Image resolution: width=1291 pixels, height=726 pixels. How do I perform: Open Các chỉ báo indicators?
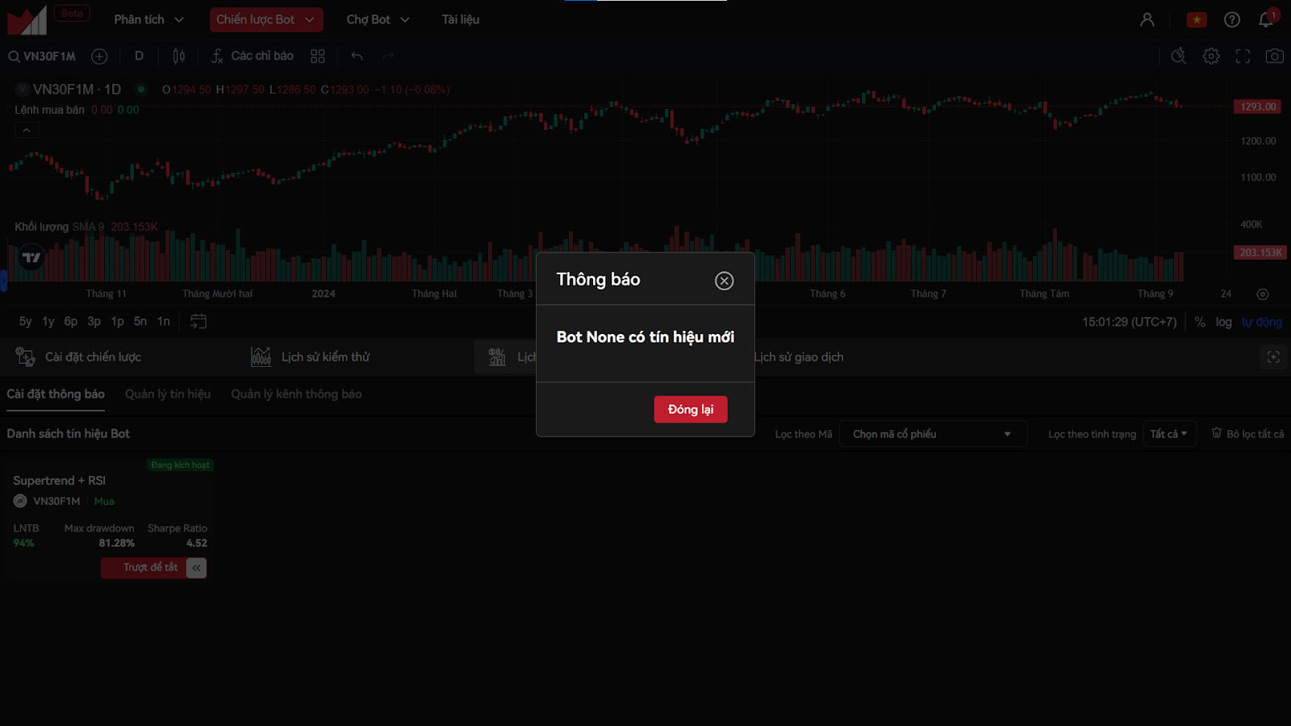(253, 56)
